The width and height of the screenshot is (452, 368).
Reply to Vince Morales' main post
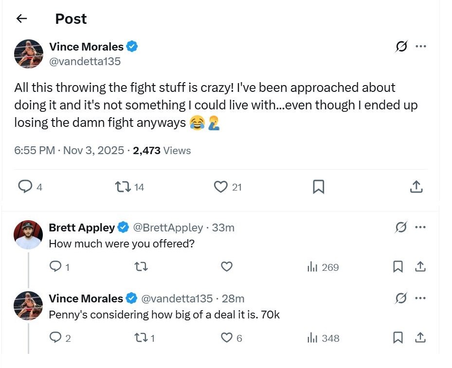[25, 187]
